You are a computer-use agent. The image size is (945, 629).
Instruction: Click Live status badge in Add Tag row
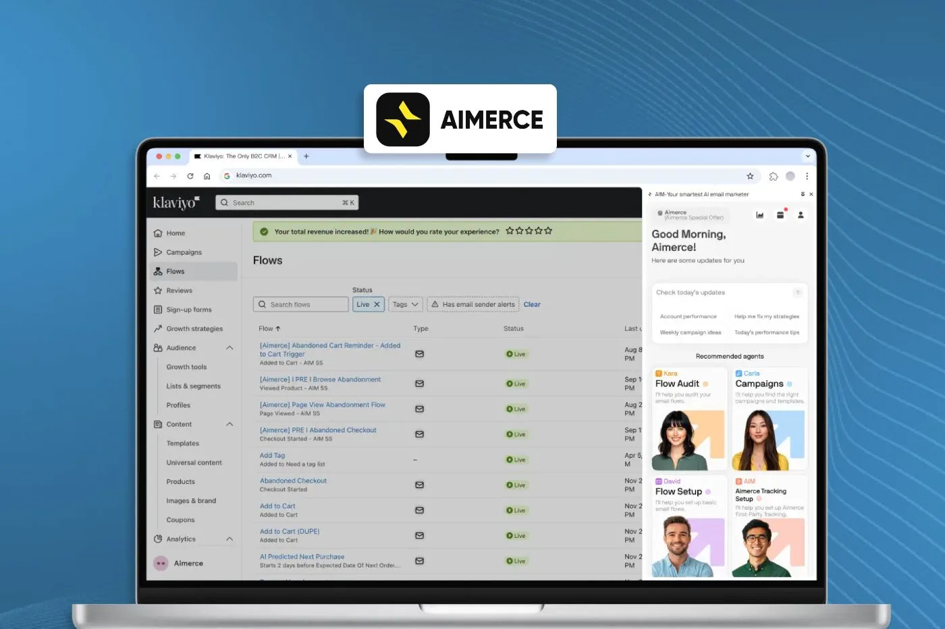pos(516,460)
